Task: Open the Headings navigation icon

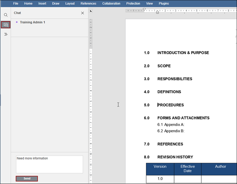Action: [5, 34]
